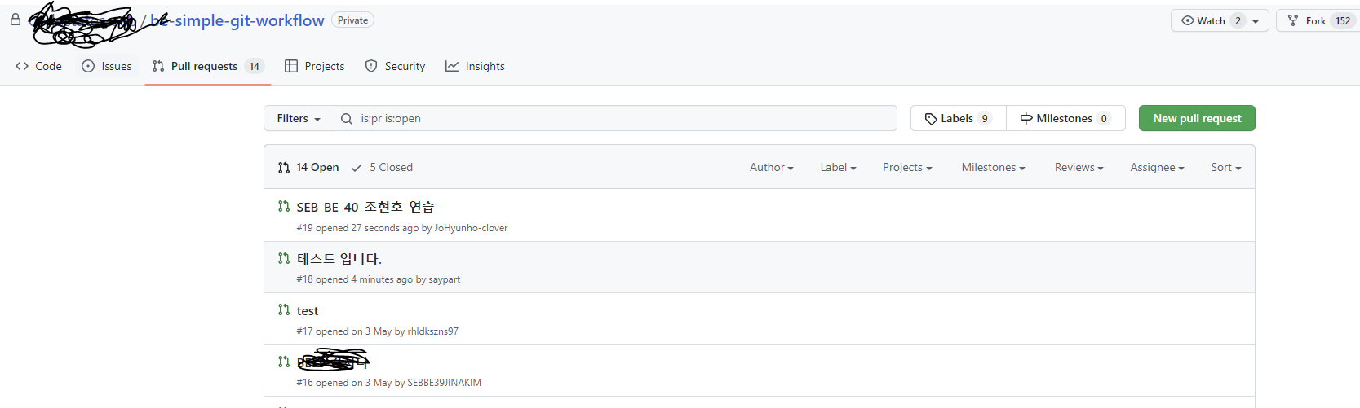This screenshot has width=1360, height=408.
Task: Click the 14 counter on Pull requests tab
Action: (x=255, y=66)
